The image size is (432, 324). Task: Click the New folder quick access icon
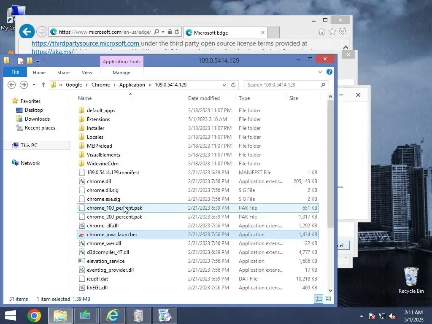[x=30, y=61]
